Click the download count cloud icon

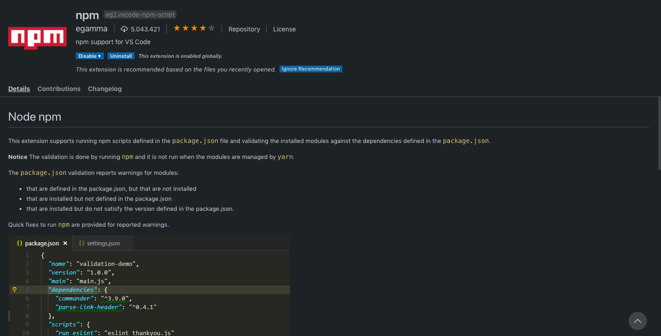point(124,29)
